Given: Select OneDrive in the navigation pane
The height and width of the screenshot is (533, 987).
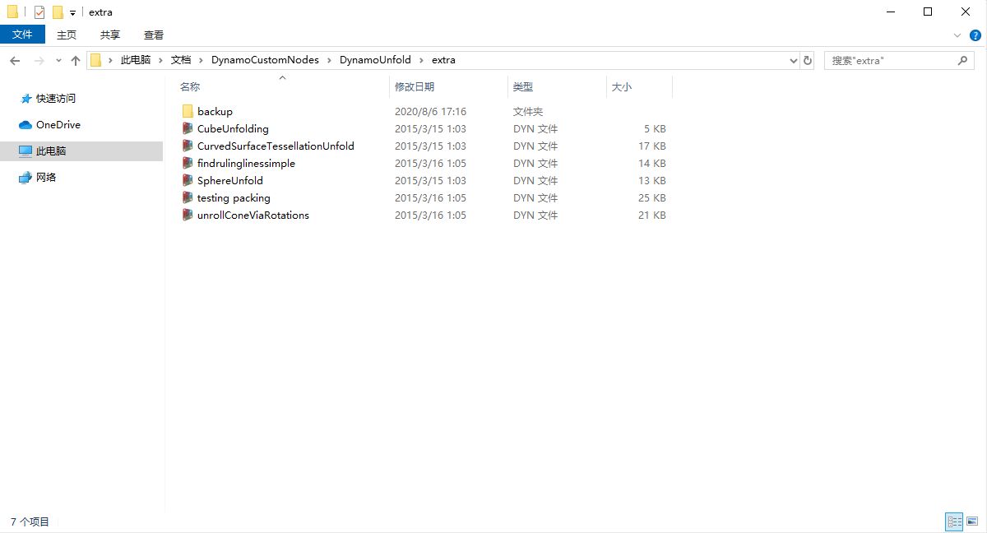Looking at the screenshot, I should (58, 125).
